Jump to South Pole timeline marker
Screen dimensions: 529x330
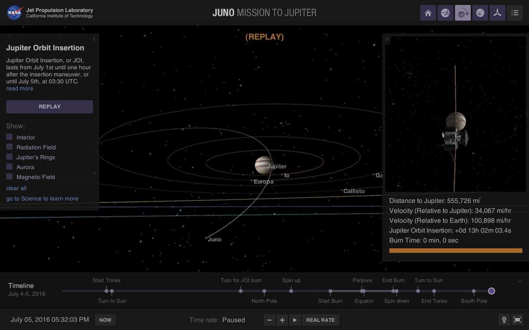[x=474, y=291]
